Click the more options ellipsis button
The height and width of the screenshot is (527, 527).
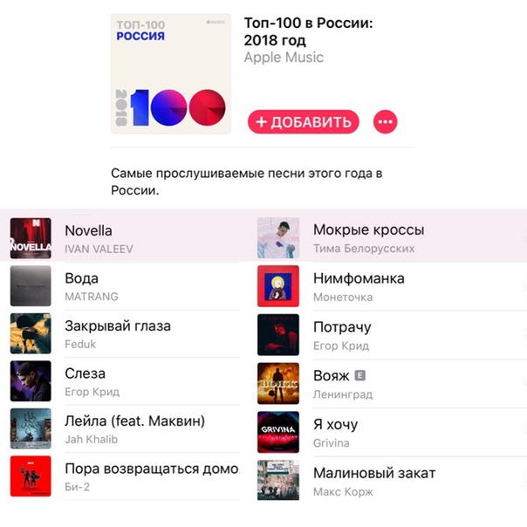[x=385, y=121]
